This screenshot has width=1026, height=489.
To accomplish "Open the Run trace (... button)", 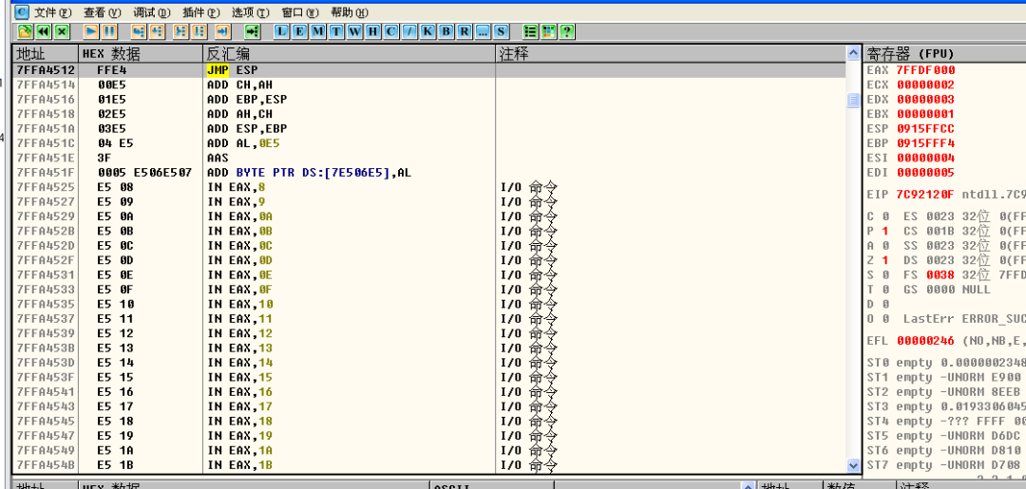I will (483, 31).
